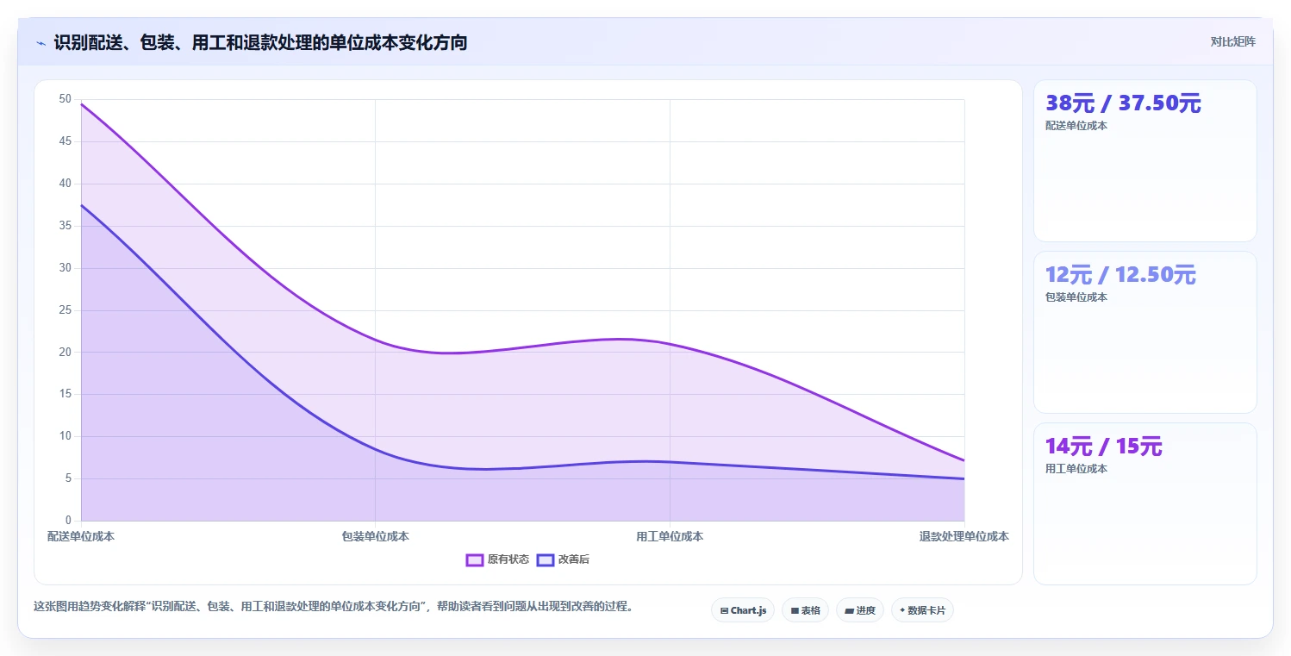Click the chart title 识别配送、包装、用工和退款处理
This screenshot has width=1291, height=656.
(260, 43)
